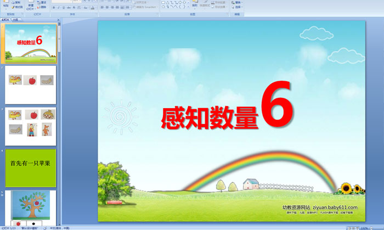Image resolution: width=384 pixels, height=230 pixels.
Task: Click the Font Color button
Action: (93, 8)
